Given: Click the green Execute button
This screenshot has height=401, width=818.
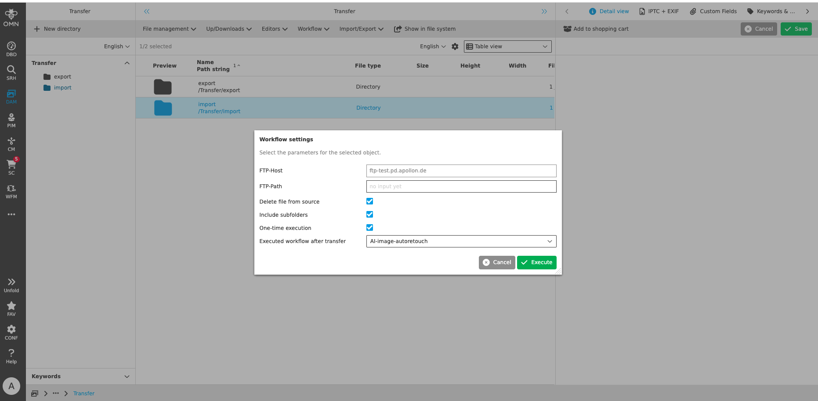Looking at the screenshot, I should point(536,262).
